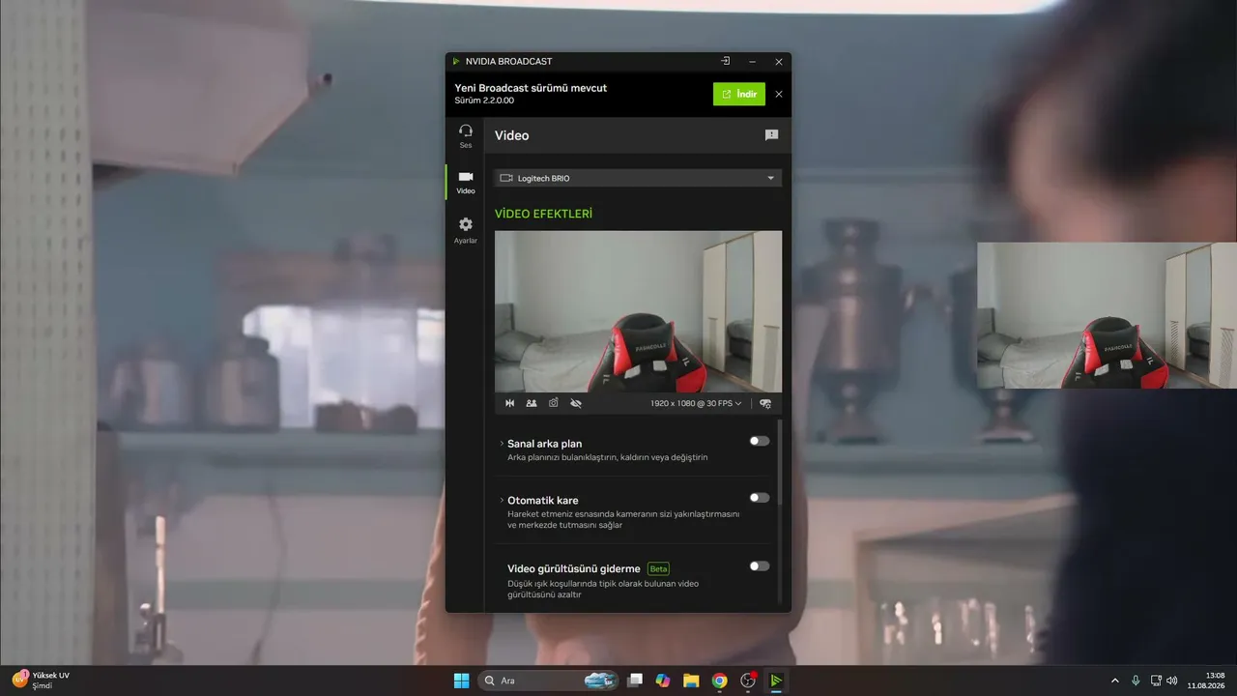The height and width of the screenshot is (696, 1237).
Task: Open the camera settings gear icon below preview
Action: (x=765, y=403)
